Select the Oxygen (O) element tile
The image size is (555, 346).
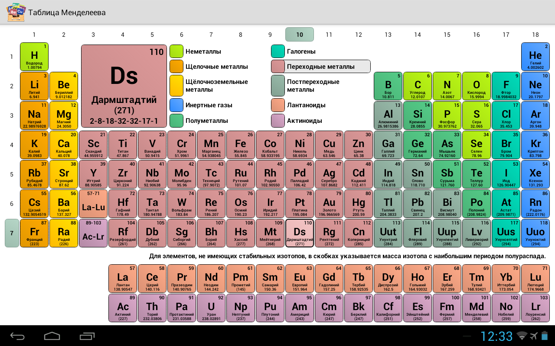(x=477, y=86)
